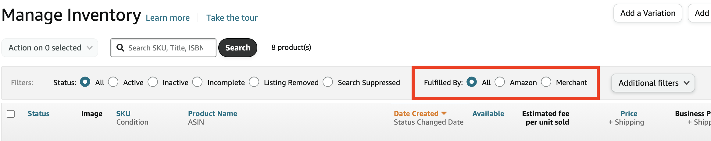Set Fulfilled By to Merchant

tap(546, 82)
